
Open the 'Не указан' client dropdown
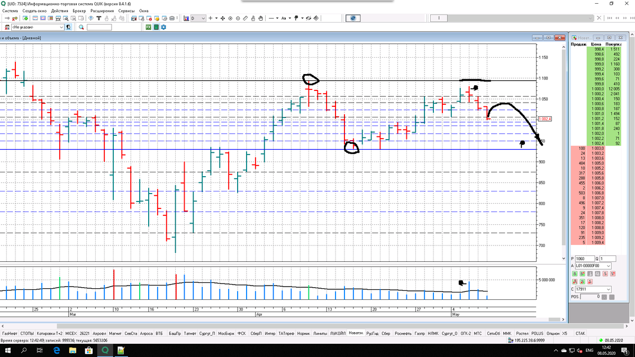[38, 27]
